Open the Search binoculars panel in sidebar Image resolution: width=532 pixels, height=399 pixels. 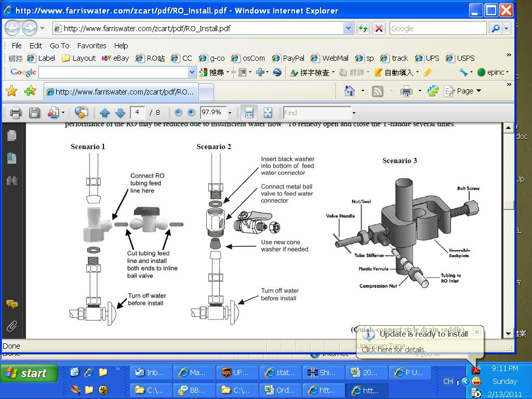(x=12, y=180)
